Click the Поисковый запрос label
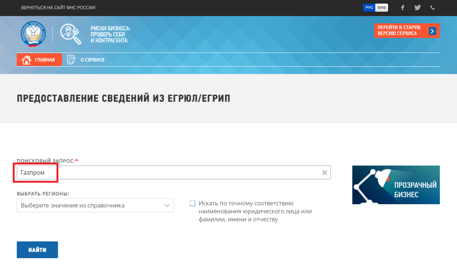Screen dimensions: 457x264 pyautogui.click(x=47, y=161)
